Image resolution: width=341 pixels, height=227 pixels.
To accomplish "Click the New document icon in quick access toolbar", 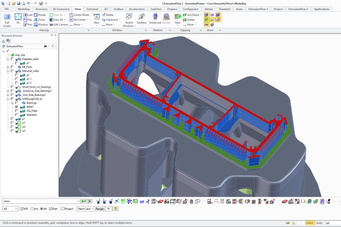I will (x=9, y=4).
